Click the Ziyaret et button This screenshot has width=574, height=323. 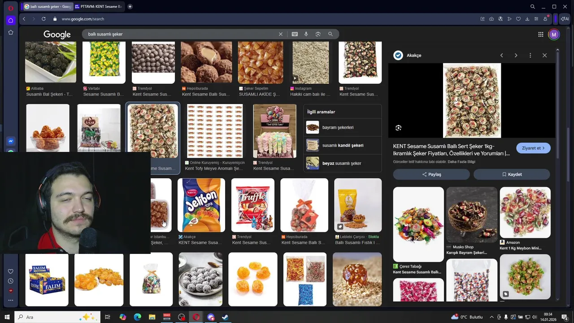coord(533,148)
